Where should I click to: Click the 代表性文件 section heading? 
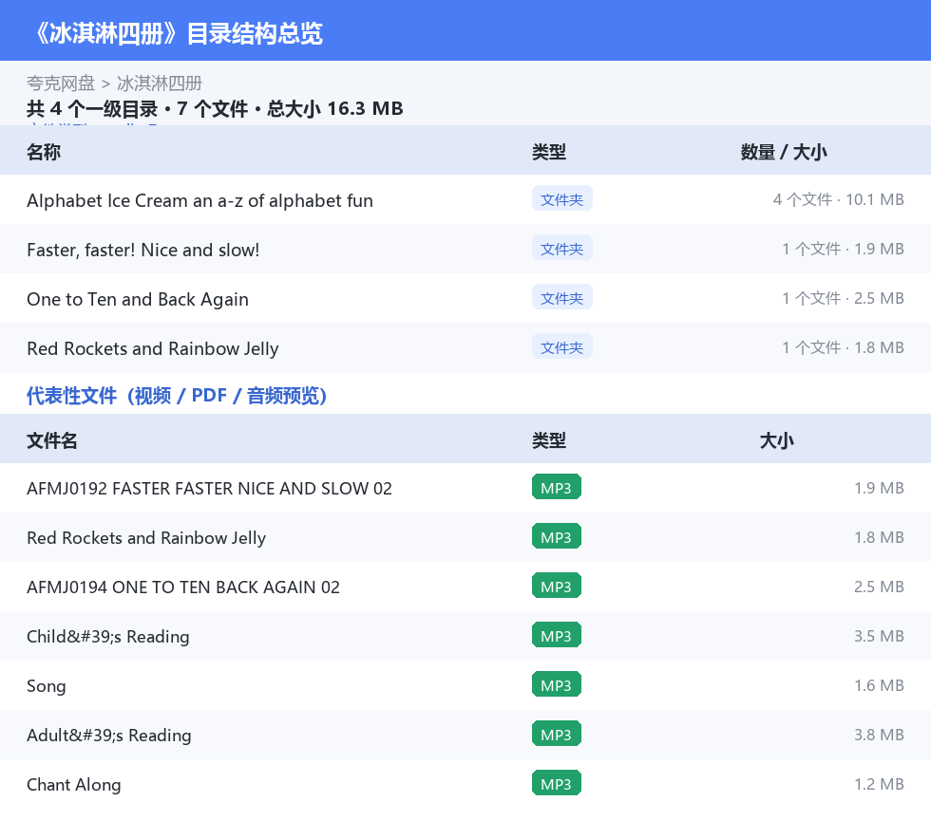tap(177, 395)
